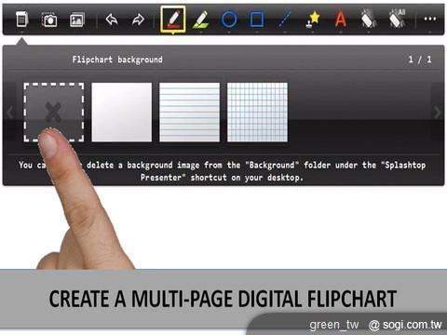Select the blue line tool
This screenshot has width=447, height=335.
tap(285, 20)
